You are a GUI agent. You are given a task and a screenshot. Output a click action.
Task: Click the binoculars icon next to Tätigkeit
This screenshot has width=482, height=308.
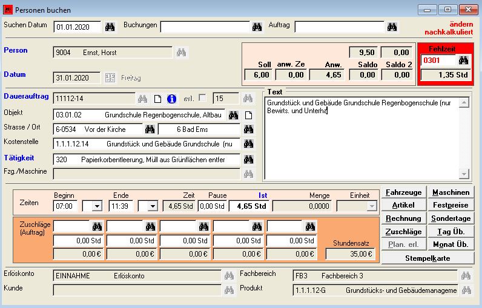click(x=248, y=160)
